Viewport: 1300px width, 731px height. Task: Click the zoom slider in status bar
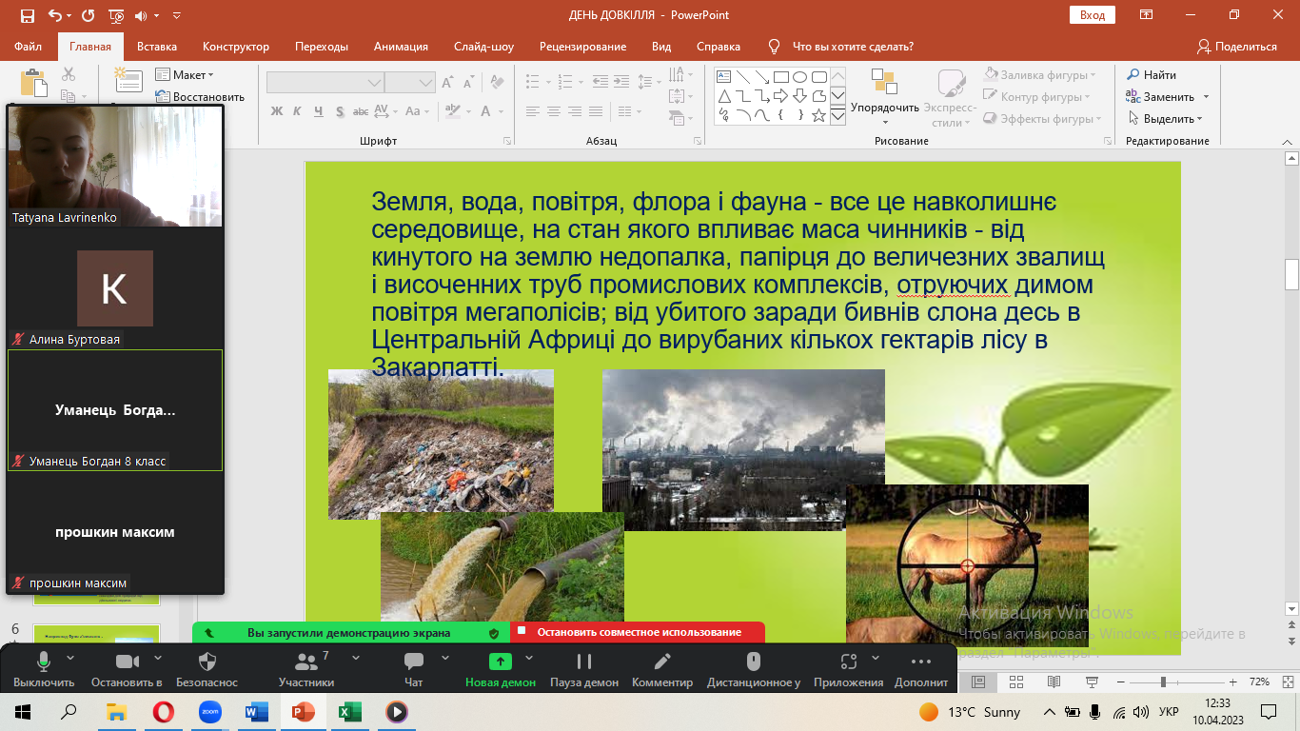[x=1163, y=682]
